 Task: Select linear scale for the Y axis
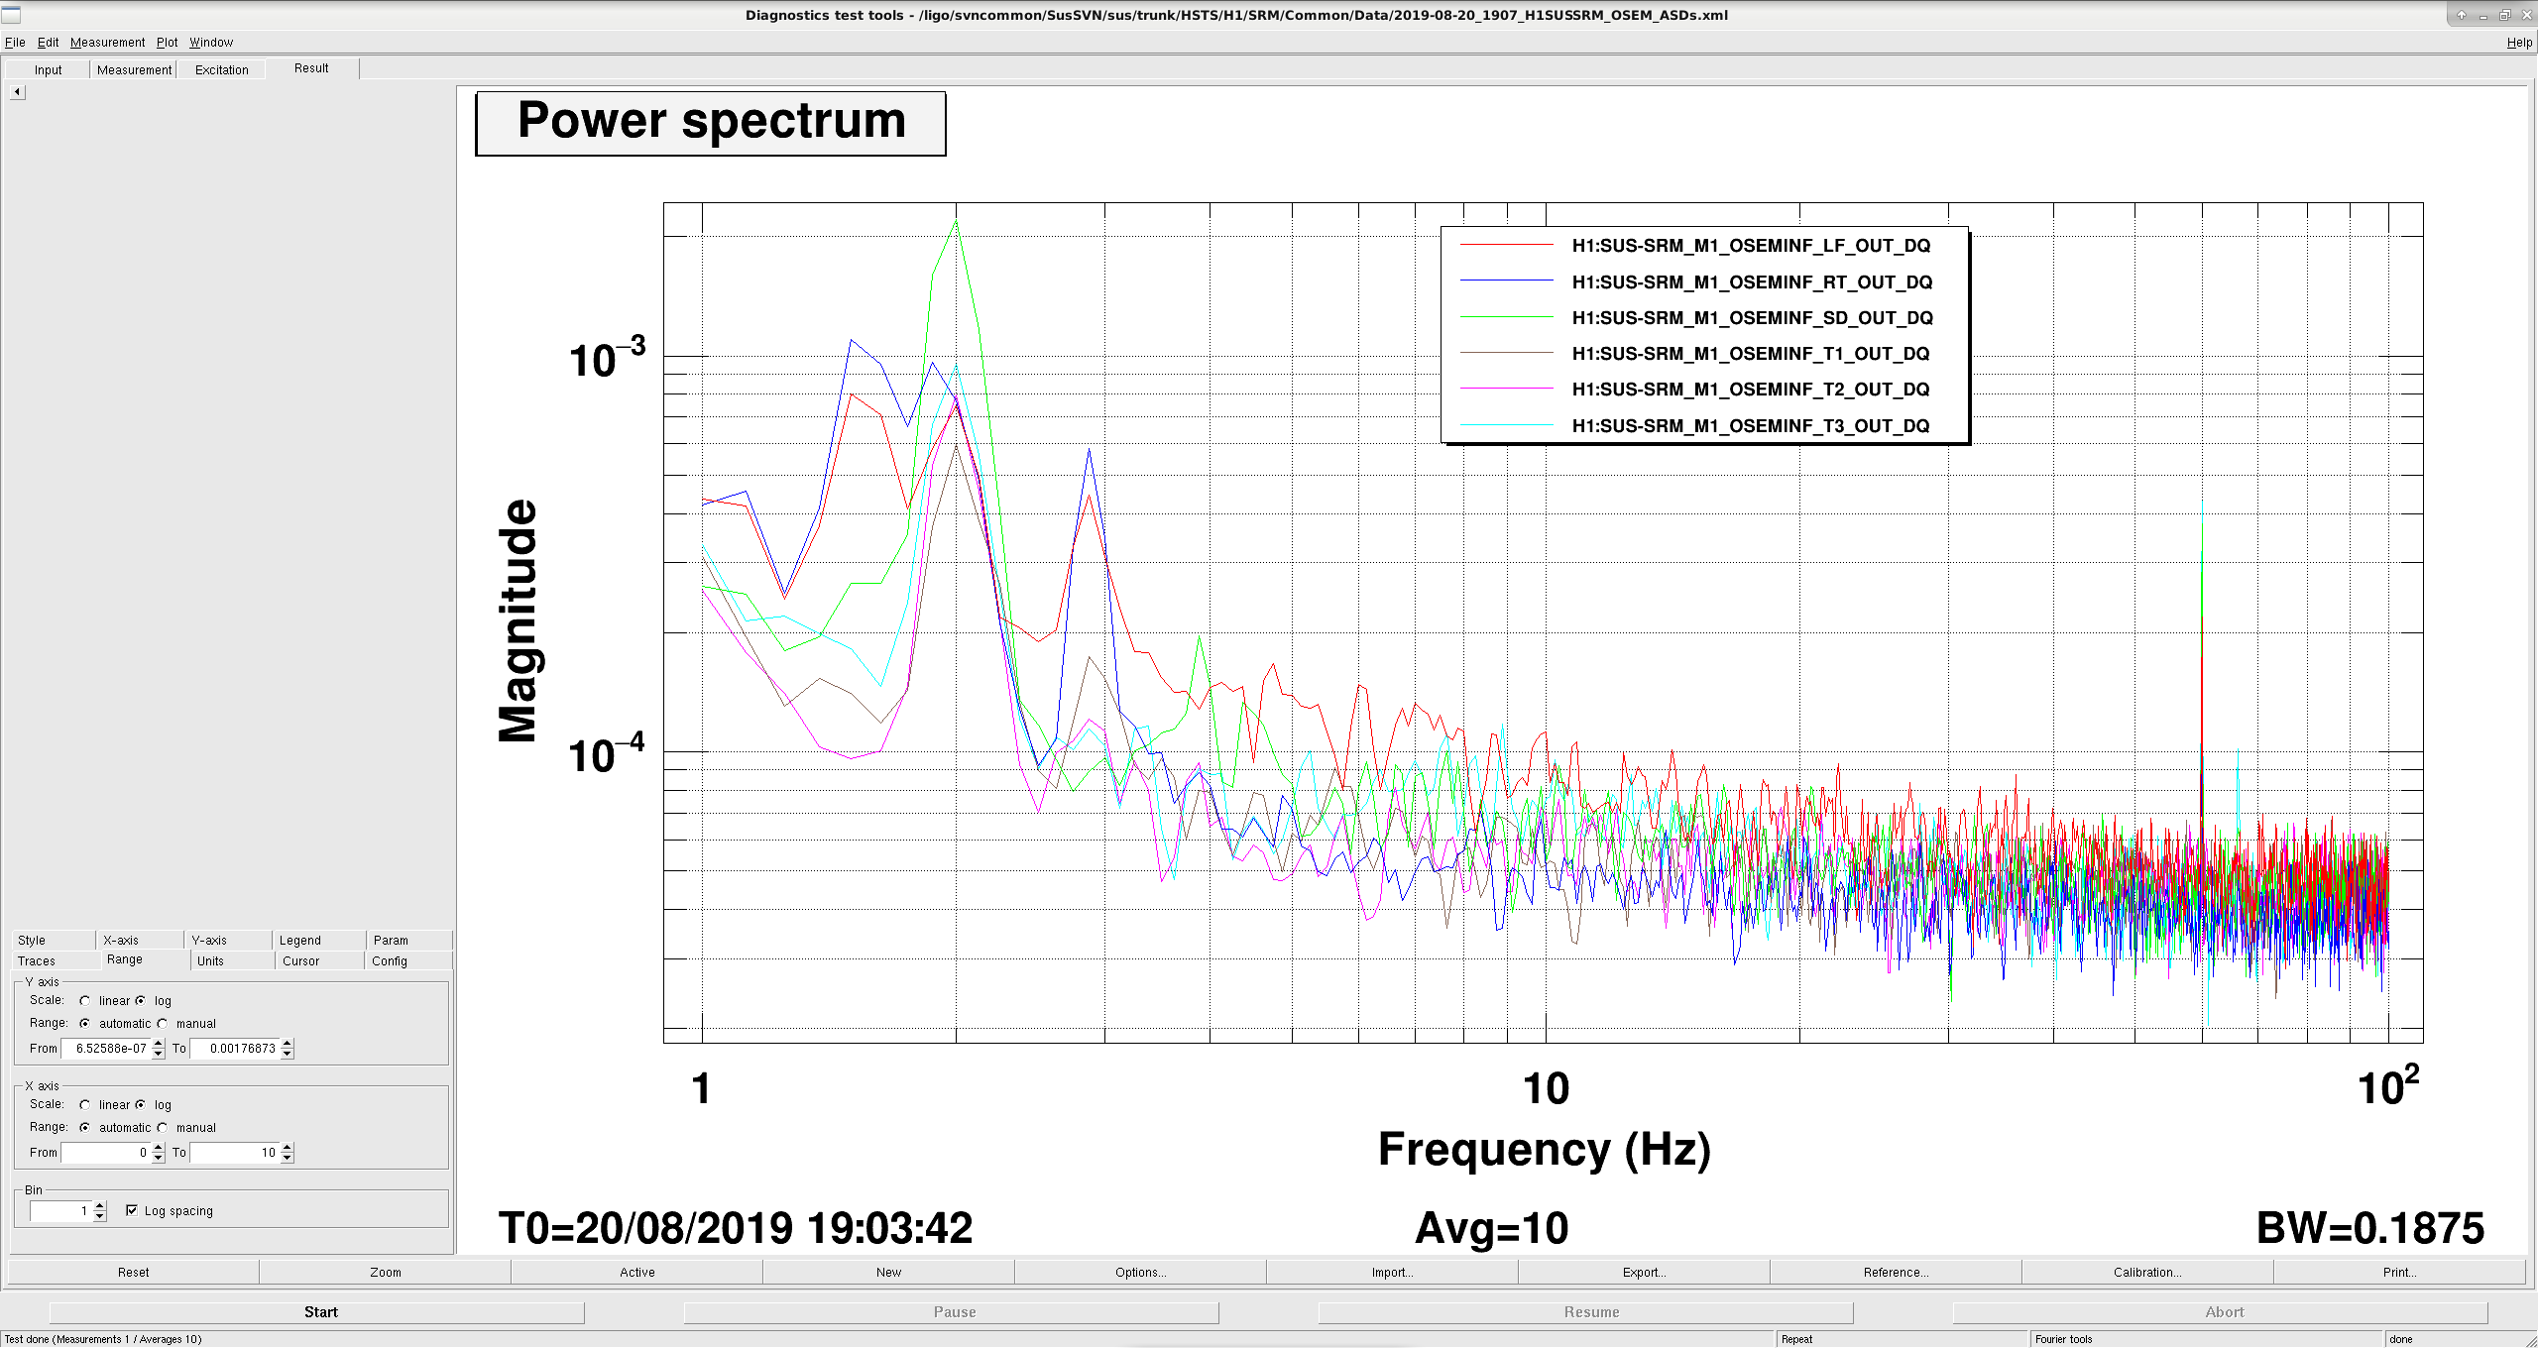coord(85,1001)
